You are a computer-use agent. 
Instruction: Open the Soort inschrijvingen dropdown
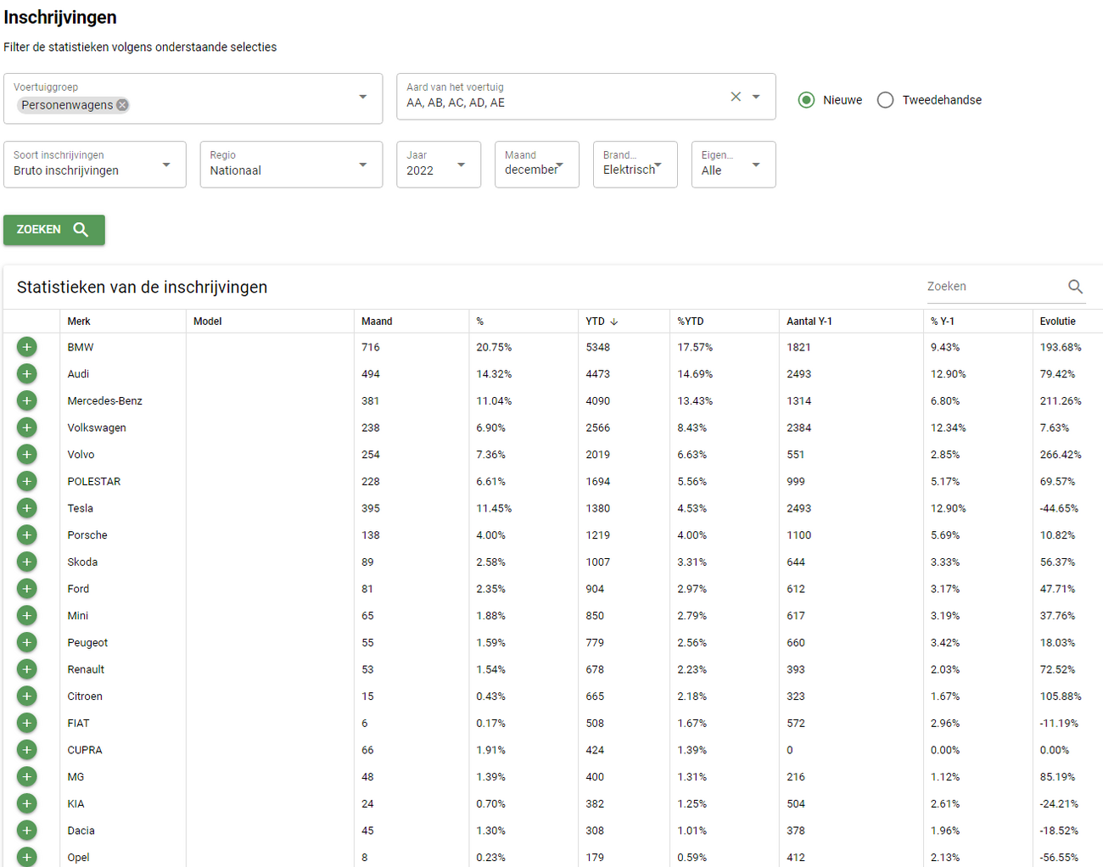click(95, 165)
